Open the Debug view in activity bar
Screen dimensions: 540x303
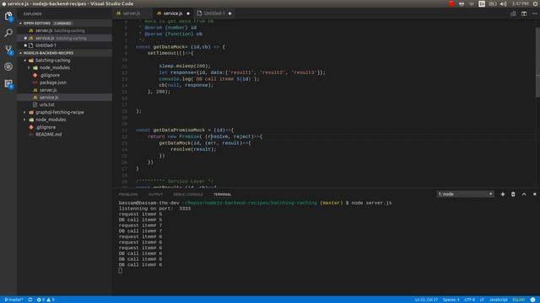(x=8, y=66)
